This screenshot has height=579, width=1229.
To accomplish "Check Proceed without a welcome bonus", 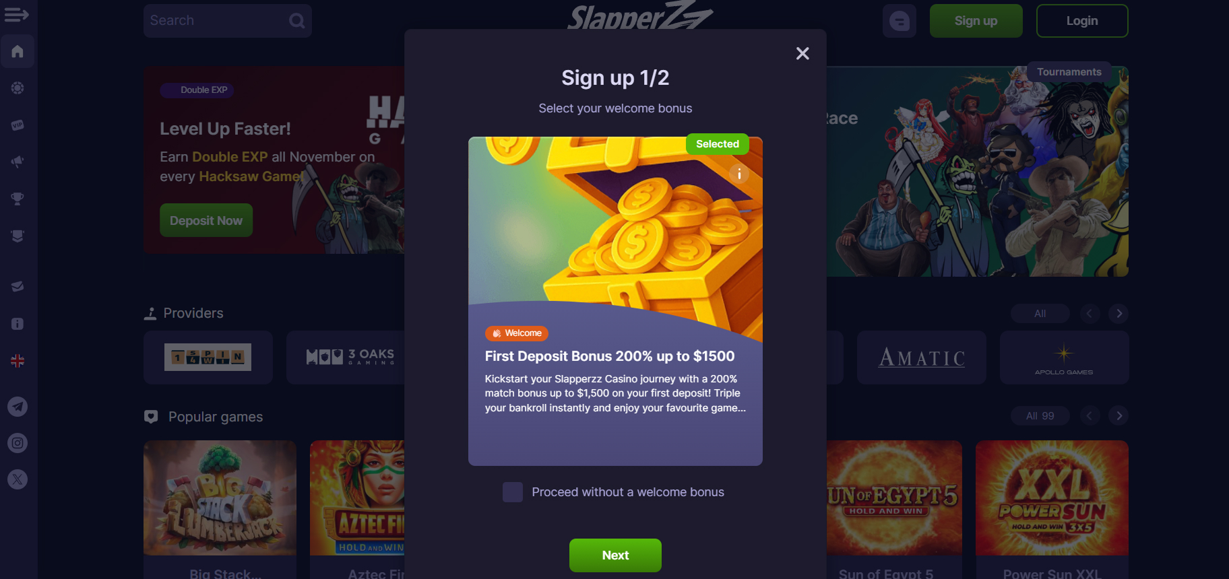I will (x=513, y=492).
